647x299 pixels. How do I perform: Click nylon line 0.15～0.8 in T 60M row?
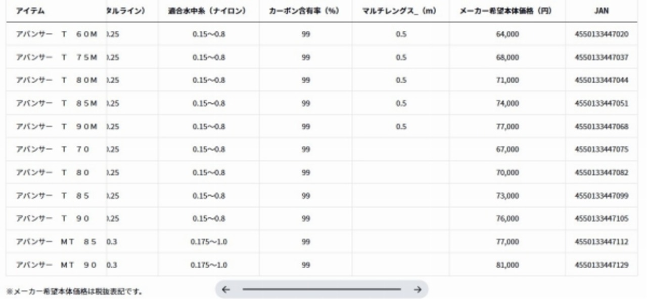coord(209,35)
